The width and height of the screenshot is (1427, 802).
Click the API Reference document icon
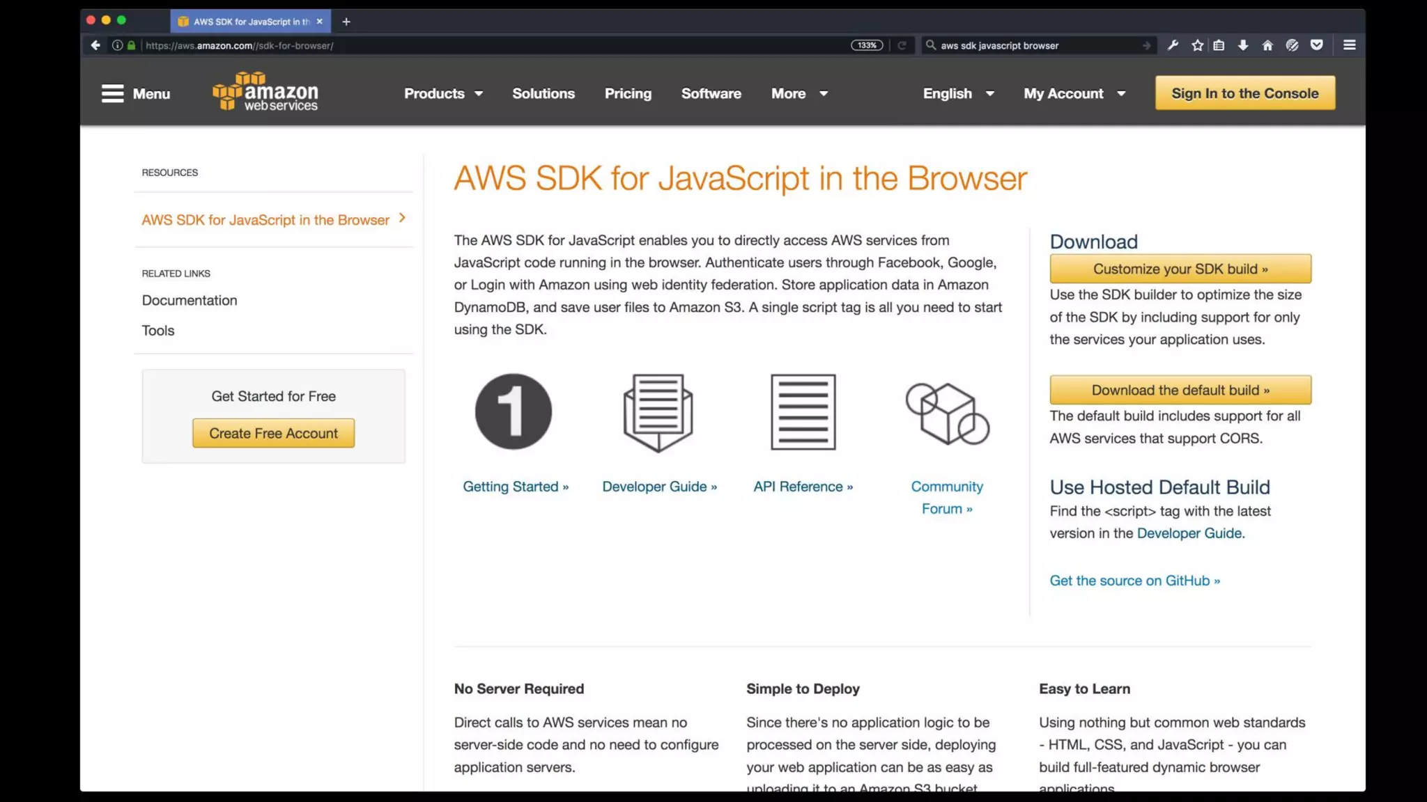tap(803, 411)
